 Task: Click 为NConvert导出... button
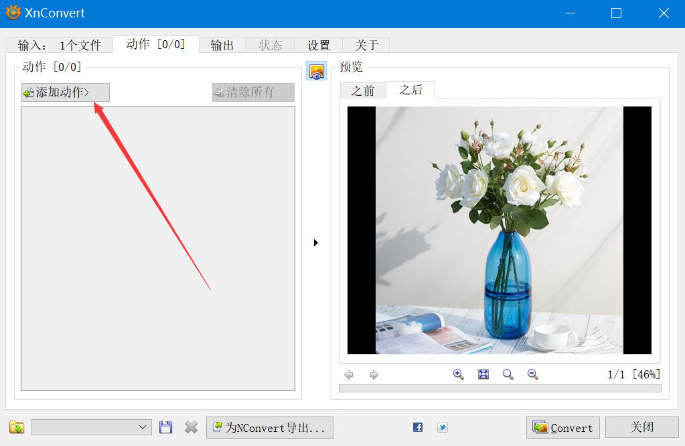(x=270, y=427)
